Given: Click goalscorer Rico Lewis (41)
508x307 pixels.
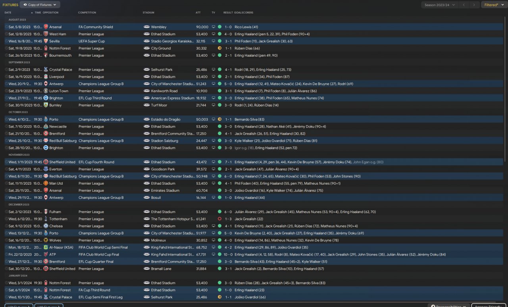Looking at the screenshot, I should [246, 27].
